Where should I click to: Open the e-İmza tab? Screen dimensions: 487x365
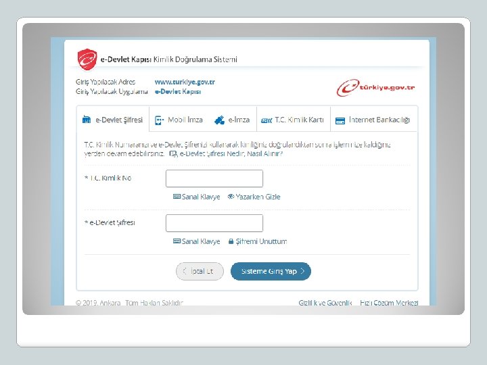pyautogui.click(x=232, y=120)
